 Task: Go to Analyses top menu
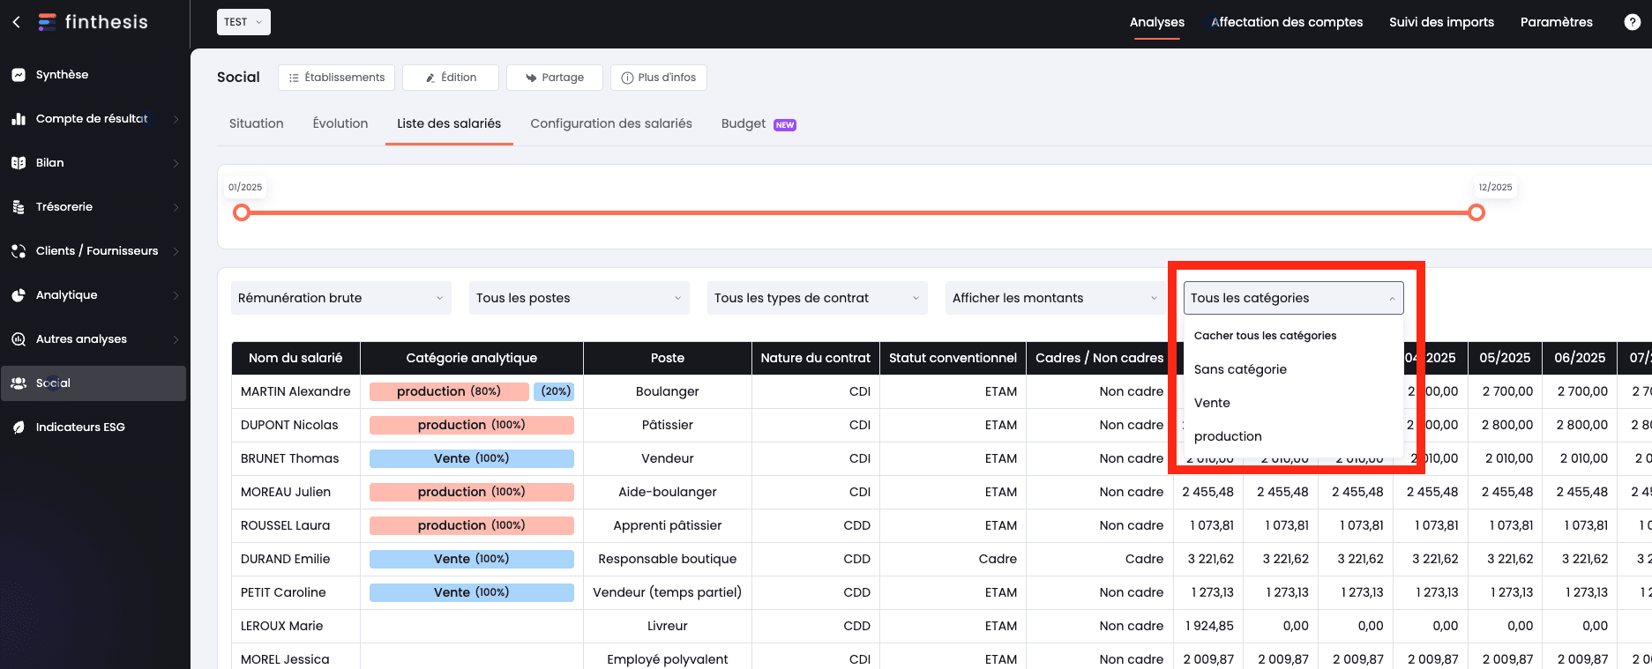(x=1156, y=22)
